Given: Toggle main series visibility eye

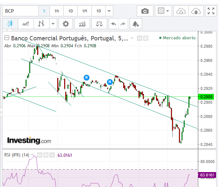Looking at the screenshot, I should (x=140, y=38).
